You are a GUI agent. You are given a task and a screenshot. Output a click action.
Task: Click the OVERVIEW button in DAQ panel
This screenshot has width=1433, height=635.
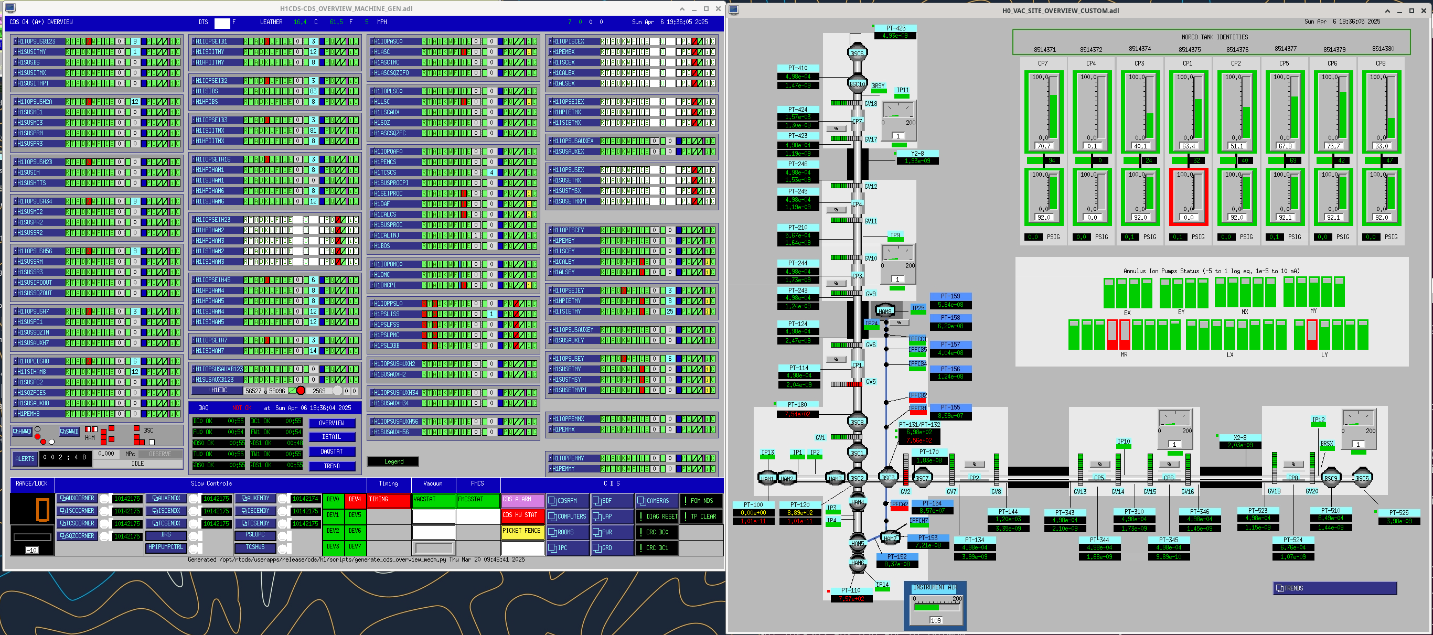click(x=331, y=423)
